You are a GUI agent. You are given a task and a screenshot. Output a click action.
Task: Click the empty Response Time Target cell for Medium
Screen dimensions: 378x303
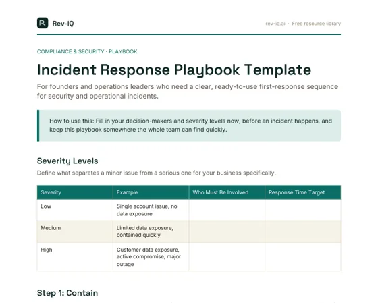click(x=303, y=231)
